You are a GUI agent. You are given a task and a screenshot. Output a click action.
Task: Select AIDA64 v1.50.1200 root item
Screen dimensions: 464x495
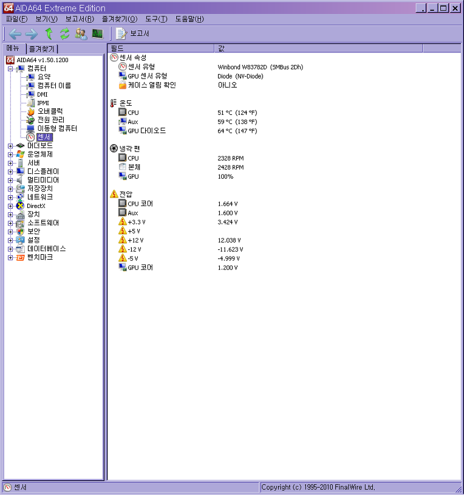[43, 60]
